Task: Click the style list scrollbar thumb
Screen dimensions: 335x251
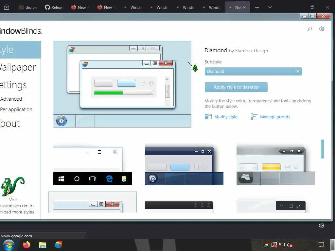Action: pyautogui.click(x=322, y=149)
